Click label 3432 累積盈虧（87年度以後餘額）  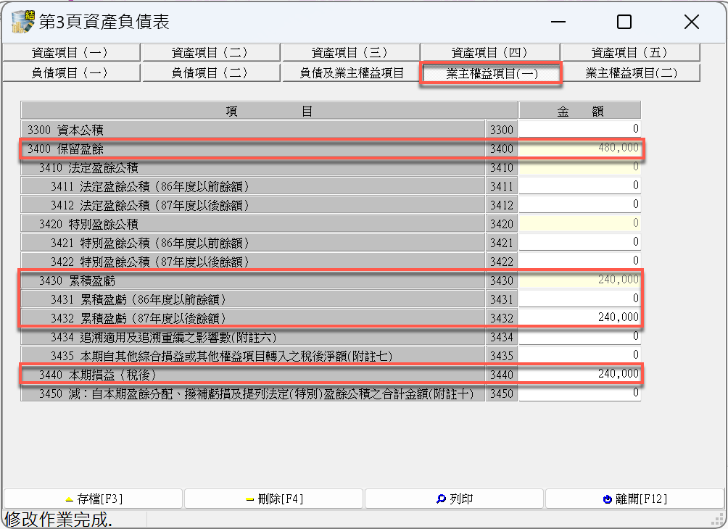coord(138,318)
